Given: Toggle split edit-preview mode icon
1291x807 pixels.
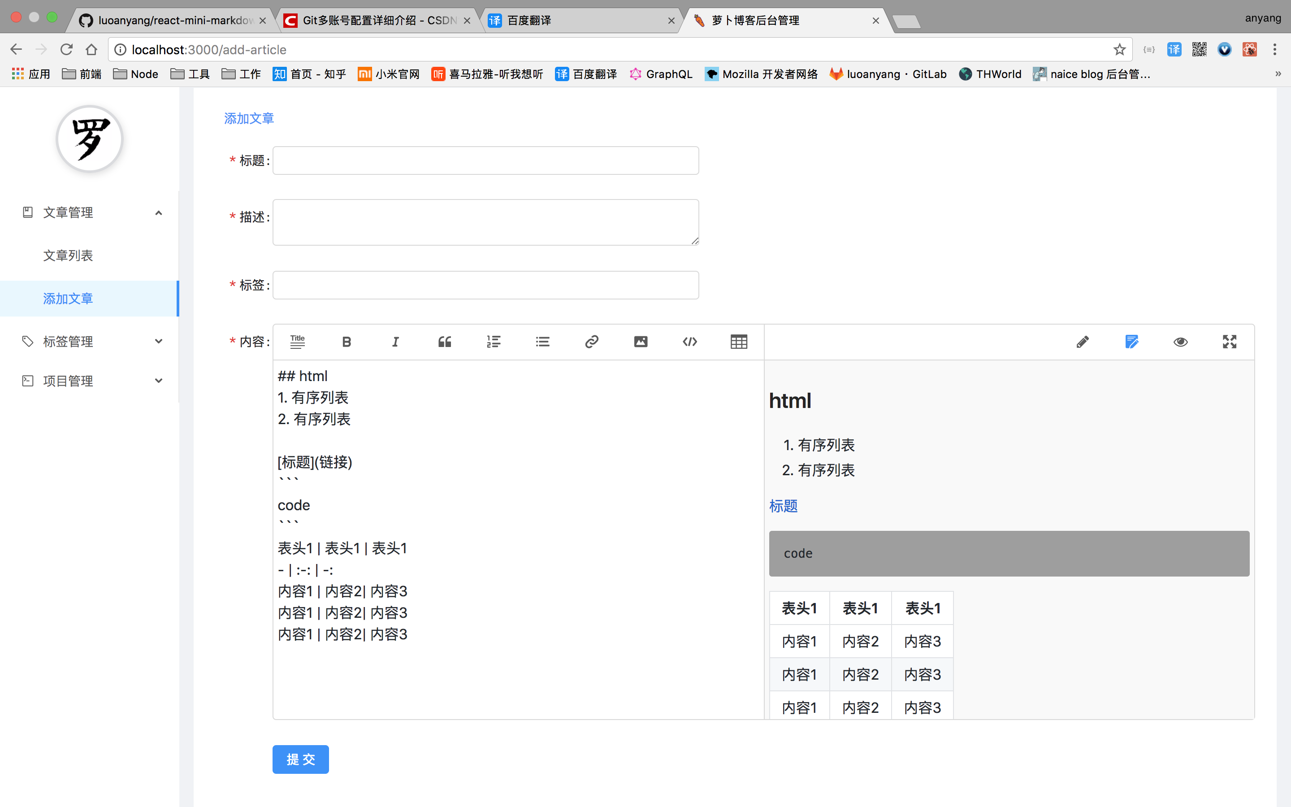Looking at the screenshot, I should (1131, 342).
